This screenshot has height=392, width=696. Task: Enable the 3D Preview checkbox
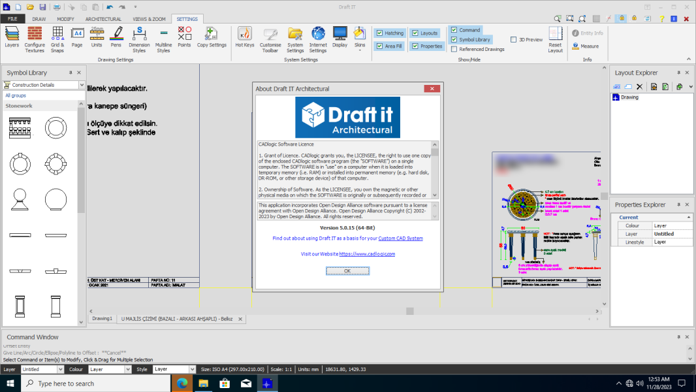[514, 39]
